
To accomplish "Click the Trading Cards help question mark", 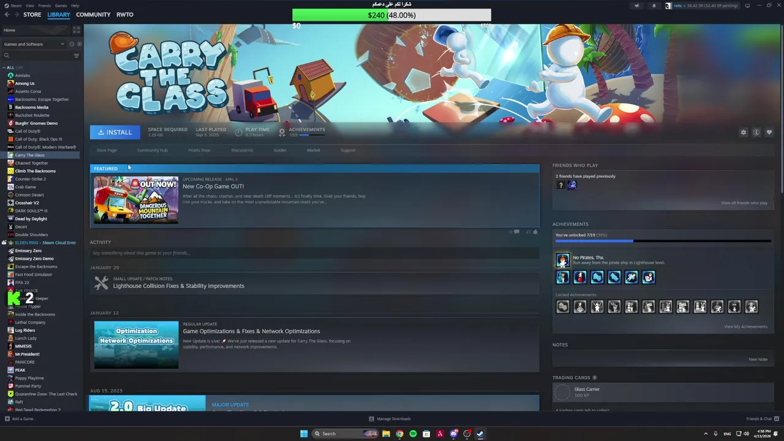I will 595,378.
